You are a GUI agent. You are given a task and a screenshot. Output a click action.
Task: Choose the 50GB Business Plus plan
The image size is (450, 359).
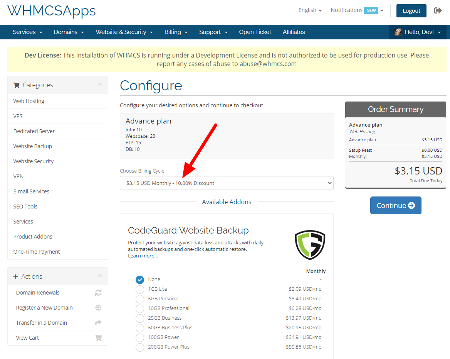[x=140, y=328]
